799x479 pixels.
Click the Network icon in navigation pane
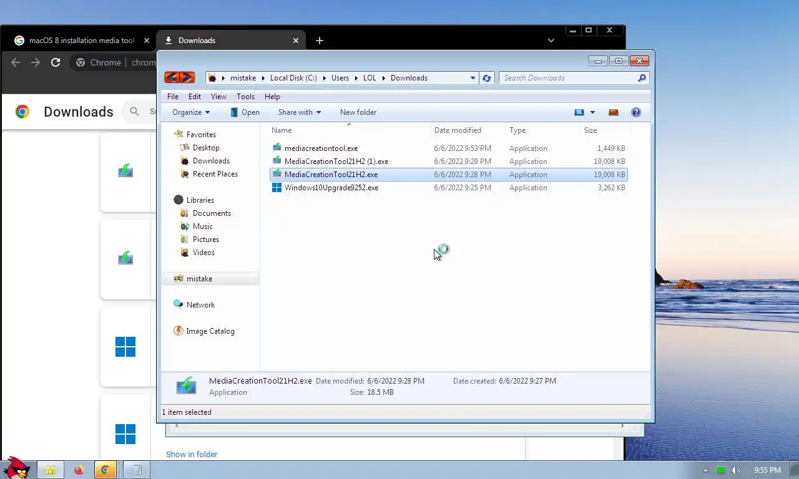tap(179, 304)
